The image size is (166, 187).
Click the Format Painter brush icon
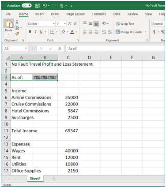click(17, 34)
